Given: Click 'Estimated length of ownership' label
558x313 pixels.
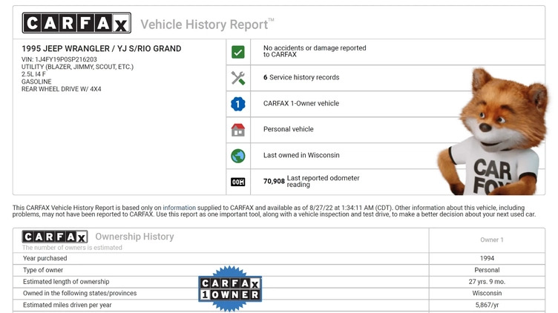Looking at the screenshot, I should click(66, 282).
